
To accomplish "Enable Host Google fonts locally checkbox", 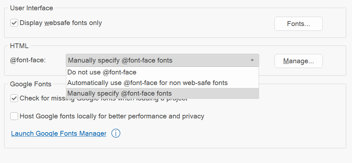I will point(14,116).
